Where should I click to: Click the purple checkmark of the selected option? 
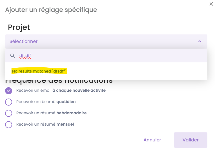(9, 91)
